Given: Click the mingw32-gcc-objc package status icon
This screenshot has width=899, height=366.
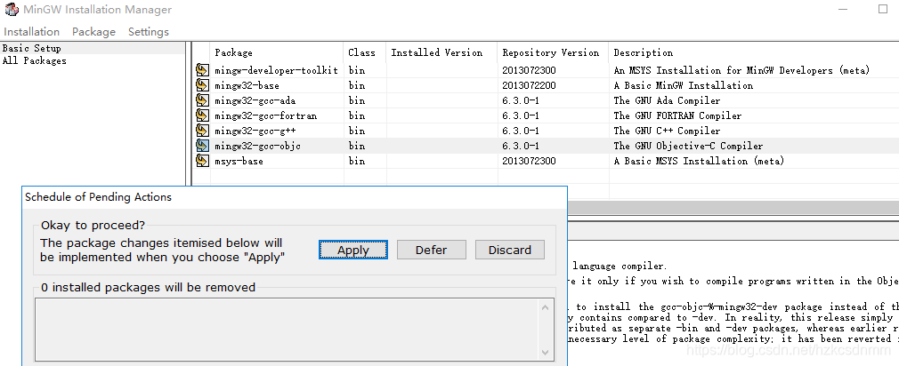Looking at the screenshot, I should [202, 146].
